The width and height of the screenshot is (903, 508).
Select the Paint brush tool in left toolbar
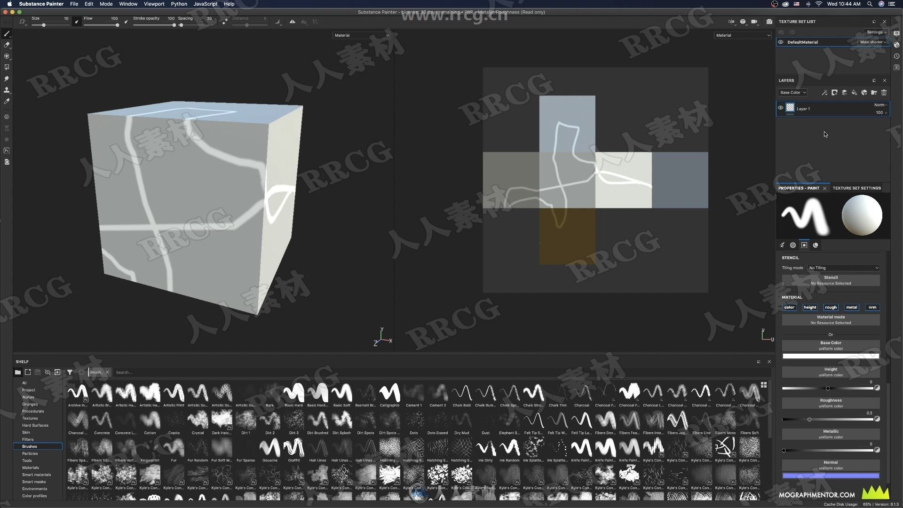point(7,34)
